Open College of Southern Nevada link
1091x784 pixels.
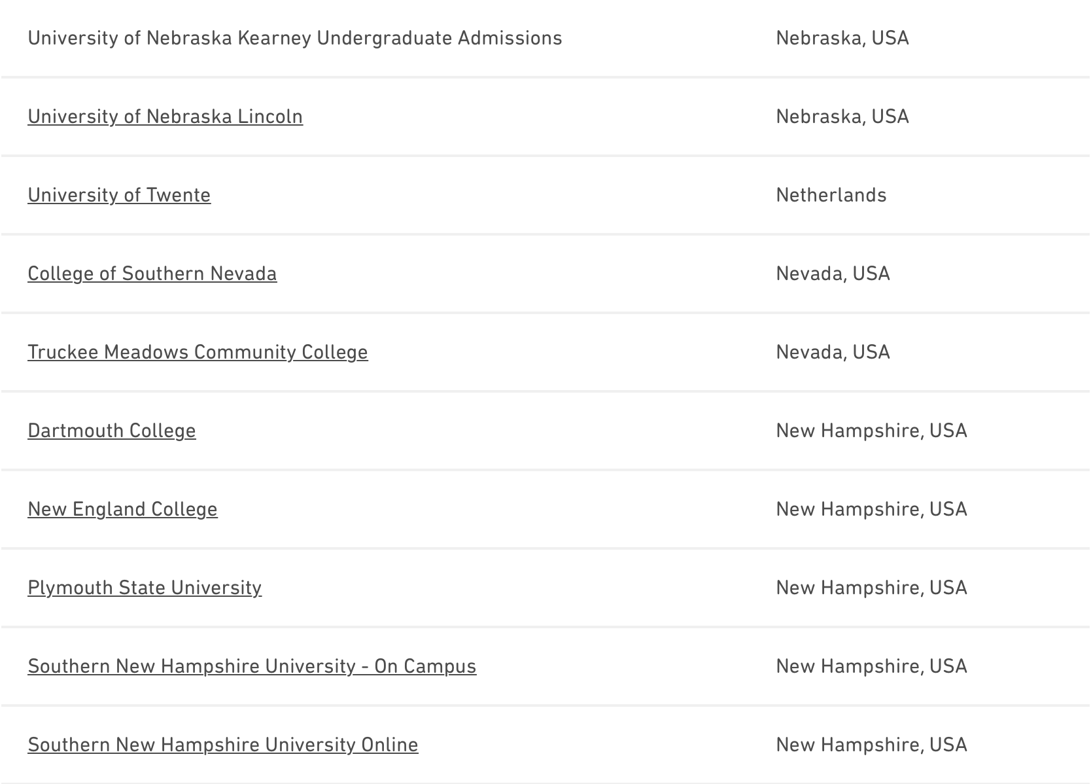click(152, 274)
